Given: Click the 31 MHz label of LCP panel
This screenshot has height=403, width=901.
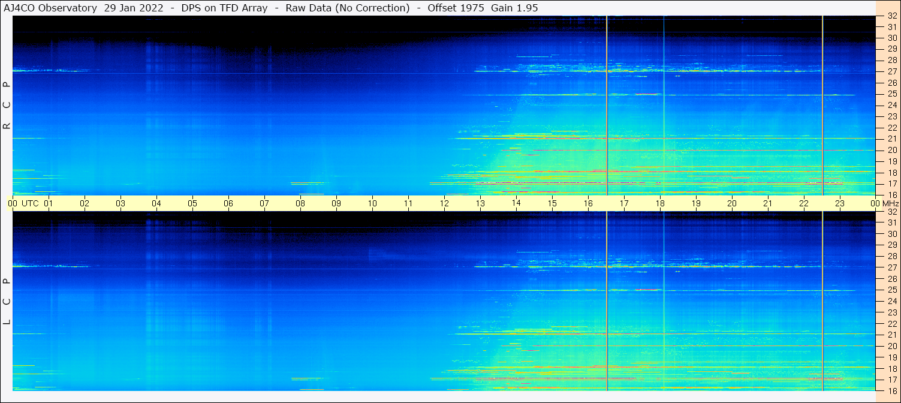Looking at the screenshot, I should (892, 222).
